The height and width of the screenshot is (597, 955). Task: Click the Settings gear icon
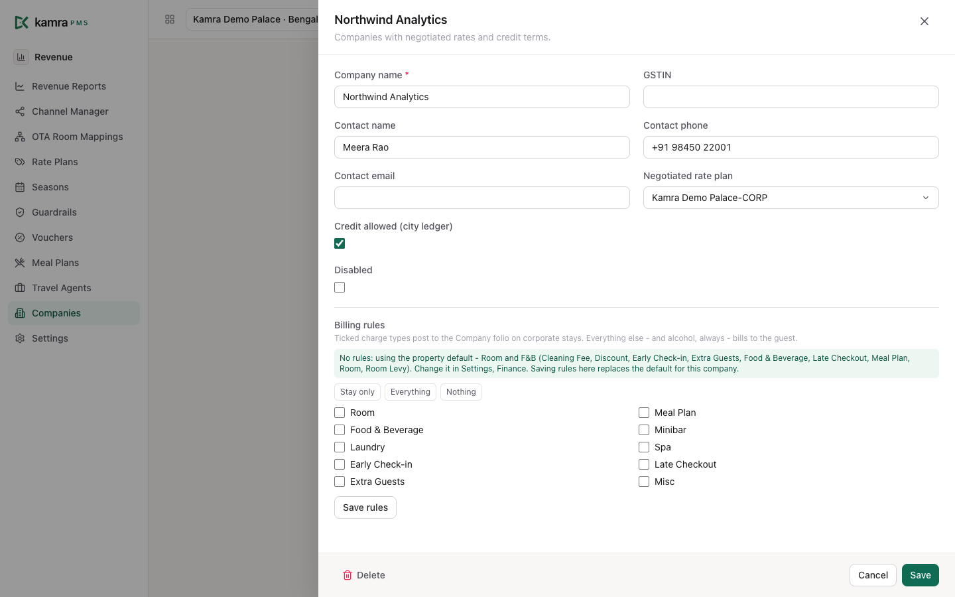click(x=20, y=338)
